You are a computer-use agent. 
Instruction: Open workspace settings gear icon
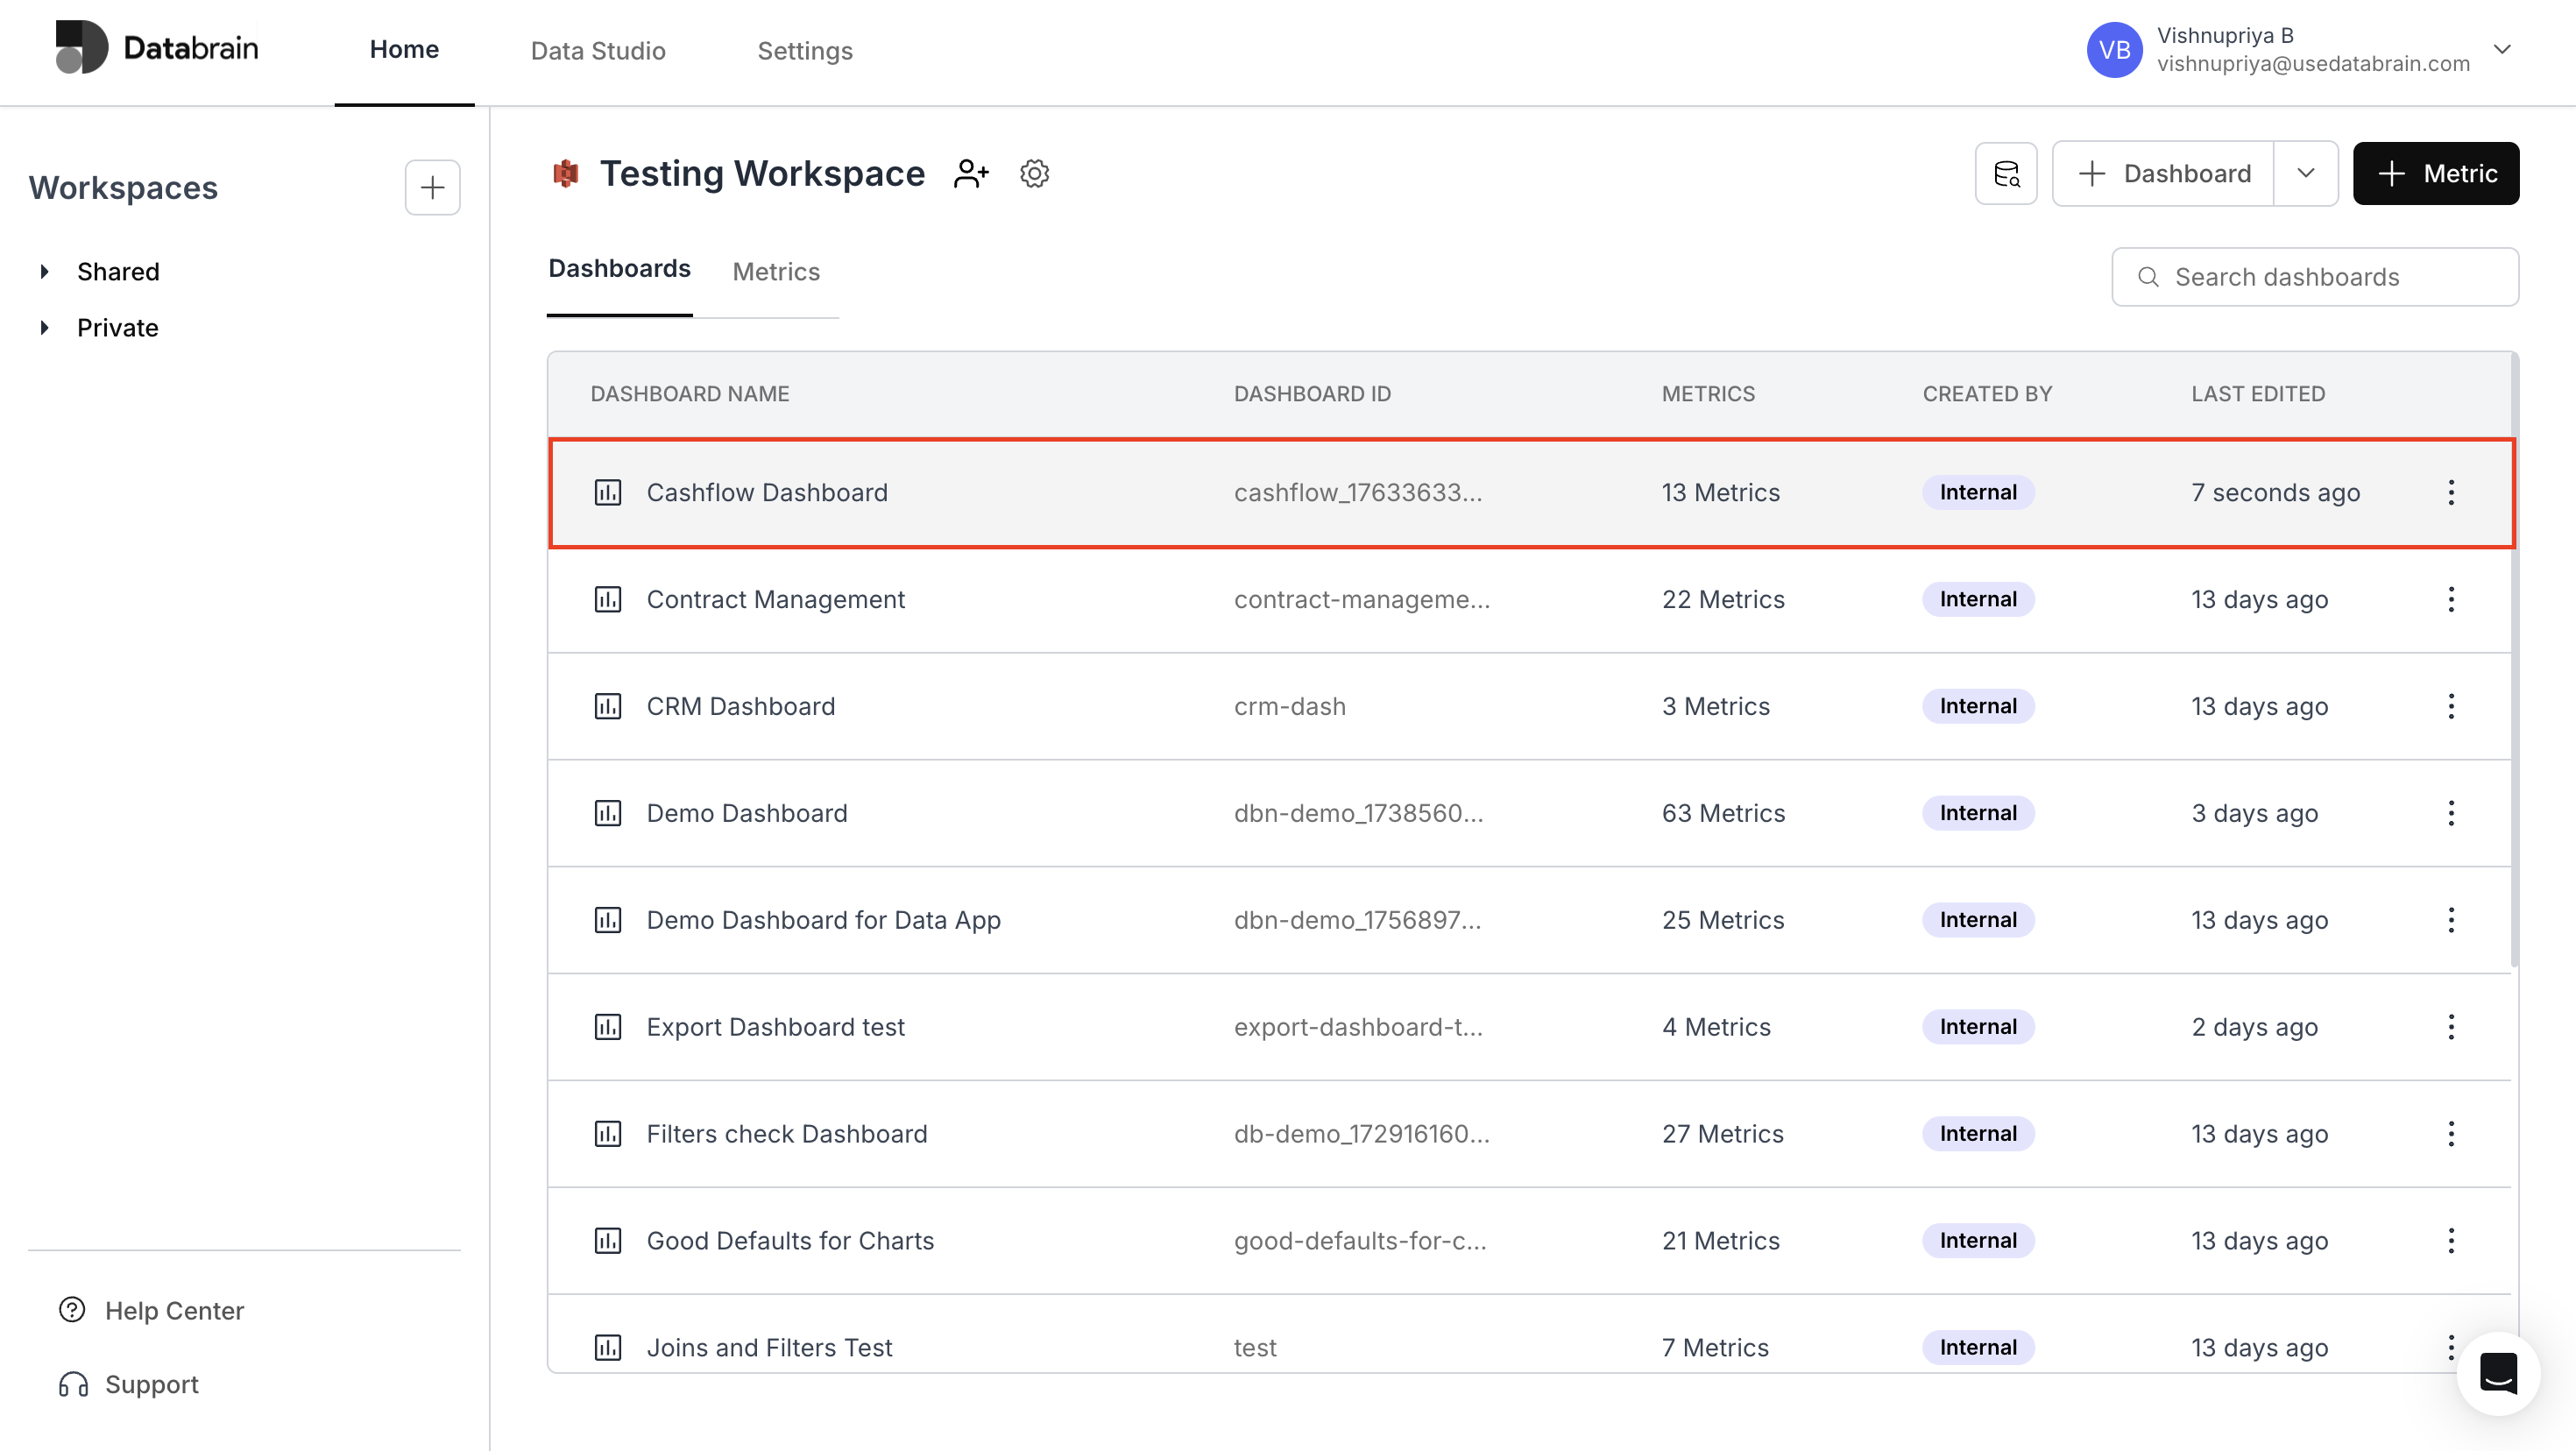pos(1034,174)
